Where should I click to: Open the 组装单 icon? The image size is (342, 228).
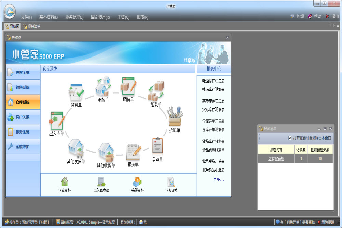tap(156, 91)
